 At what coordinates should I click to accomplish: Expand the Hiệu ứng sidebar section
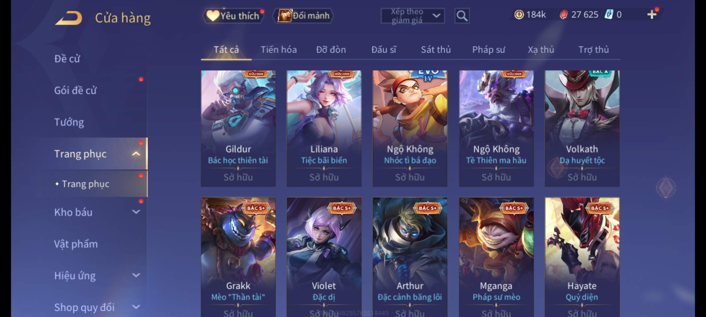coord(136,275)
